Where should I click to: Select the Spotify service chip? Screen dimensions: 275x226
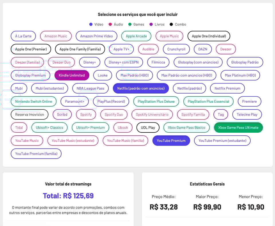pos(86,114)
